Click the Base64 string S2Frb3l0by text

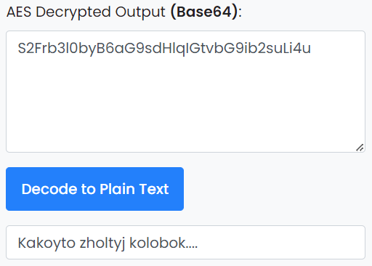click(x=164, y=48)
